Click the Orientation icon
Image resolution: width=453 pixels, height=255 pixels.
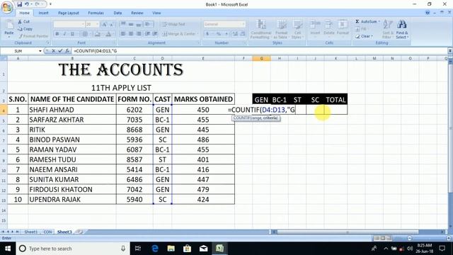[148, 24]
